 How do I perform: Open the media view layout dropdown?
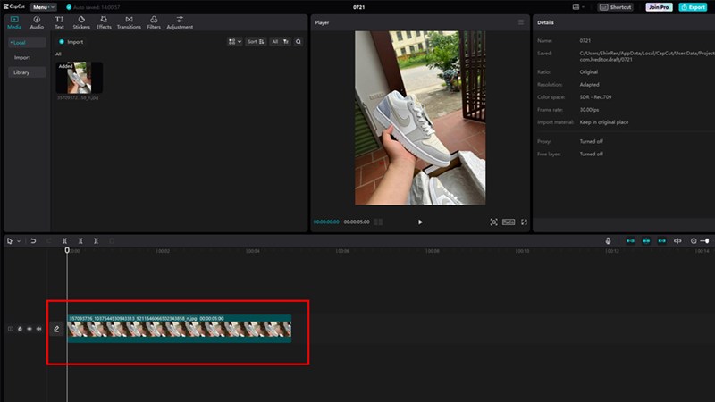(x=235, y=41)
